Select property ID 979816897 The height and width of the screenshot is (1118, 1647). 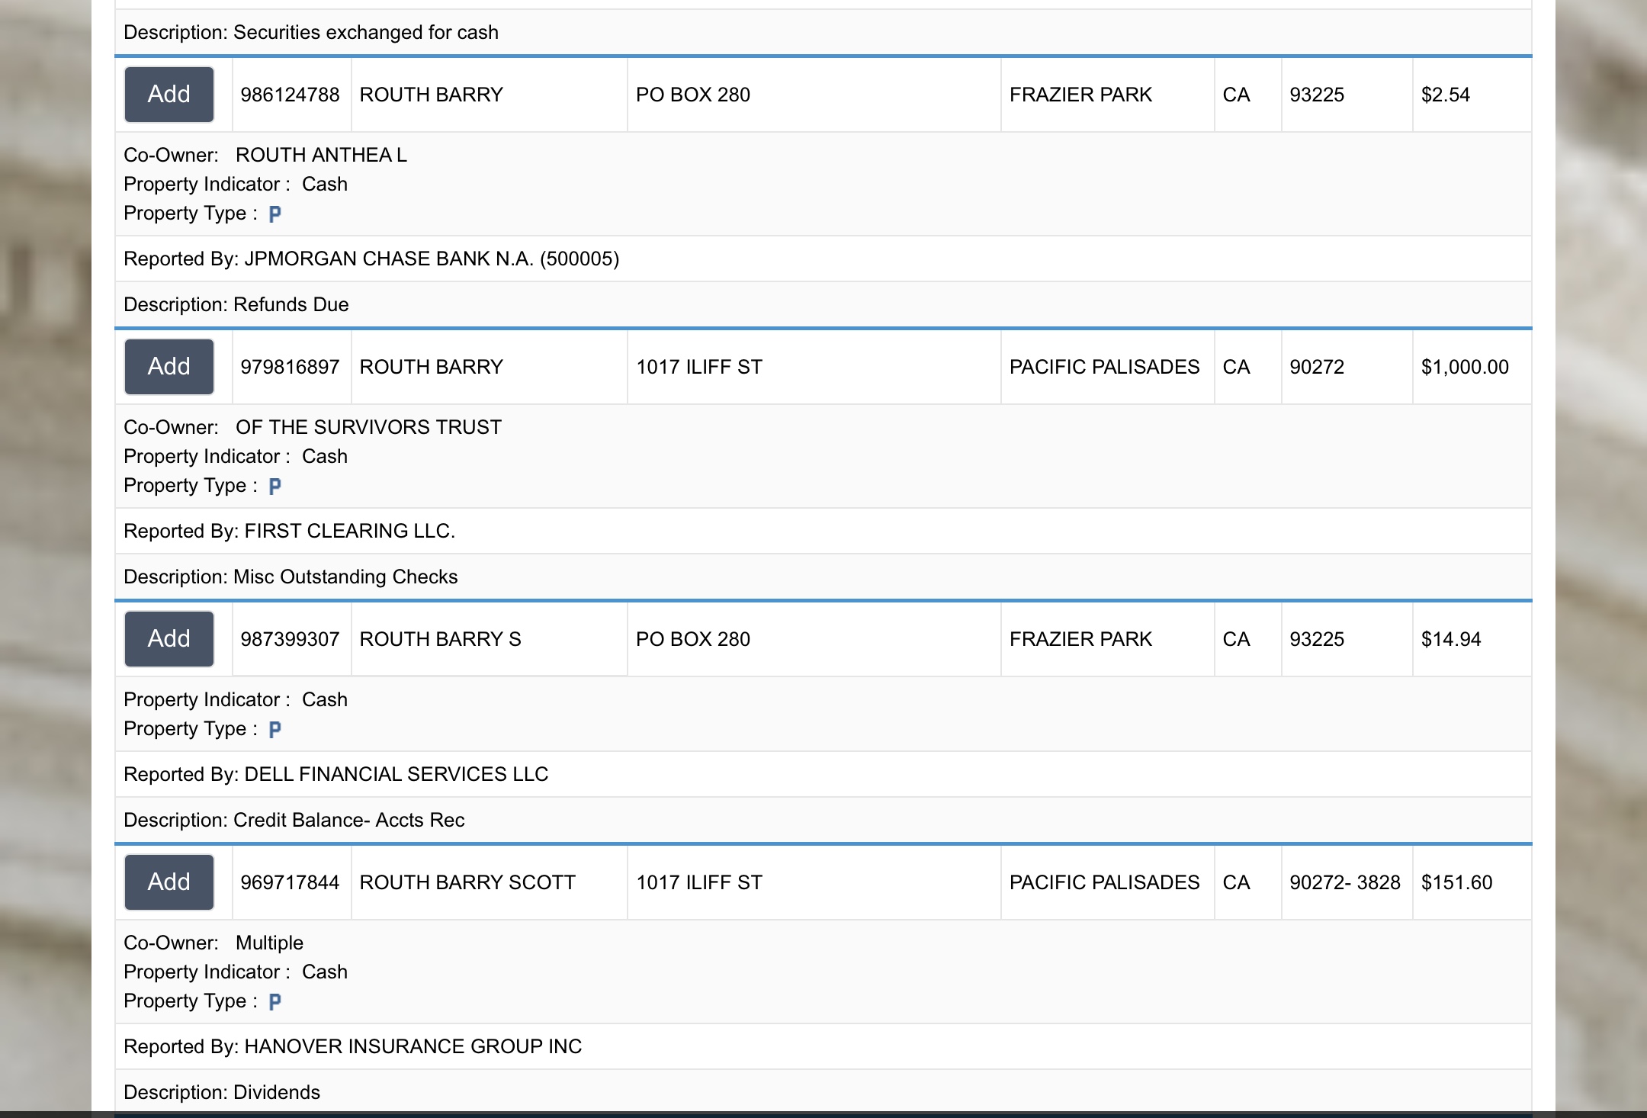click(290, 367)
